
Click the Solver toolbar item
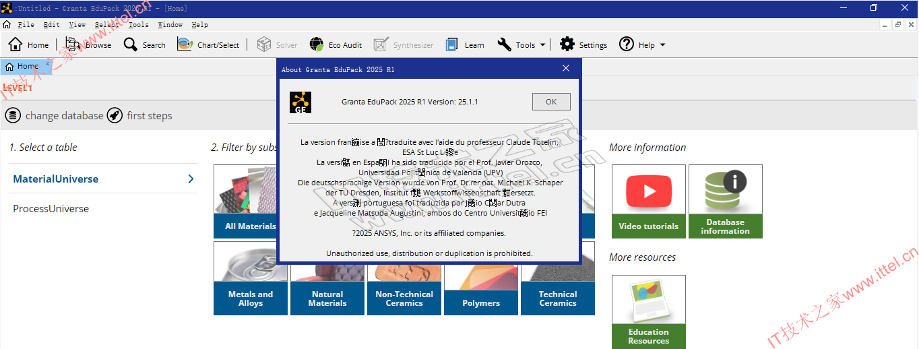[277, 44]
